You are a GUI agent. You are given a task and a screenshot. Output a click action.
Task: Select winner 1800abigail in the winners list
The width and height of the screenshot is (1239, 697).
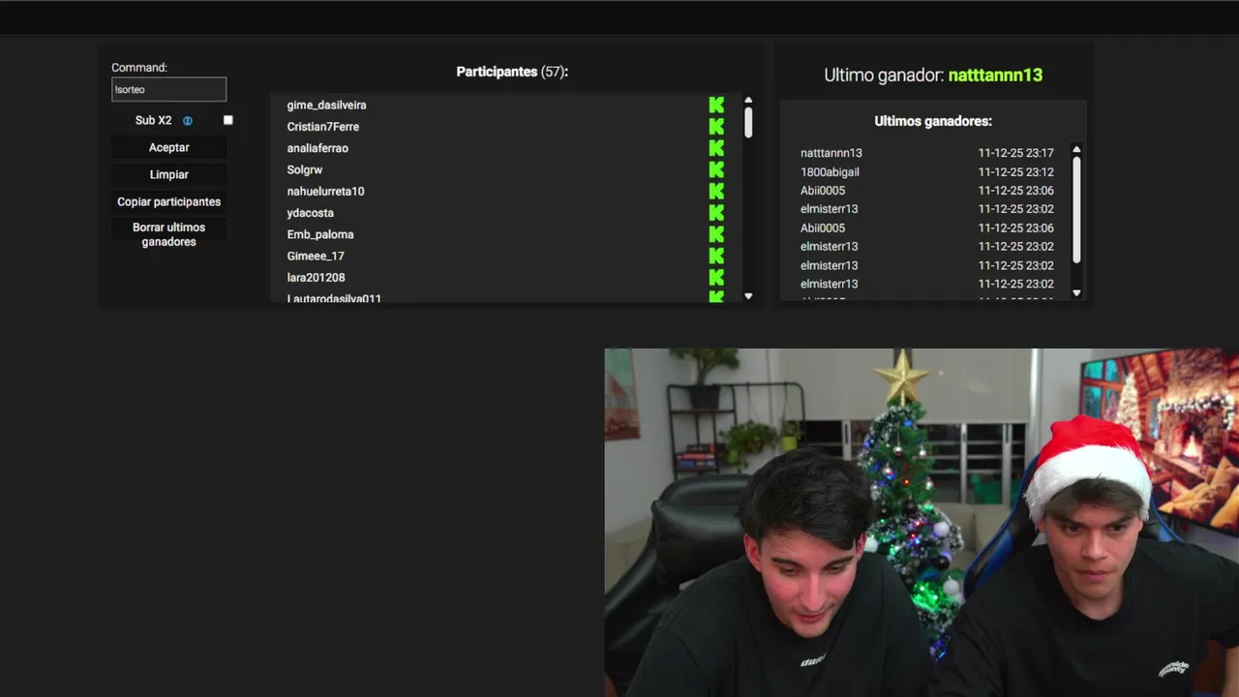point(830,172)
